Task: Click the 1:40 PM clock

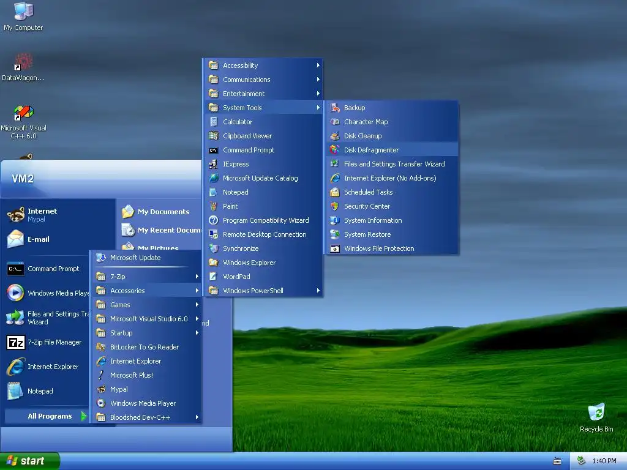Action: (x=604, y=461)
